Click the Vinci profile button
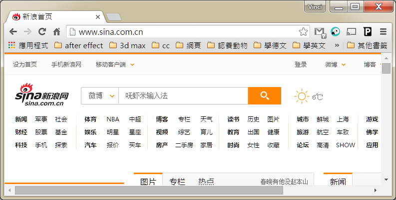396x200 pixels. 315,6
